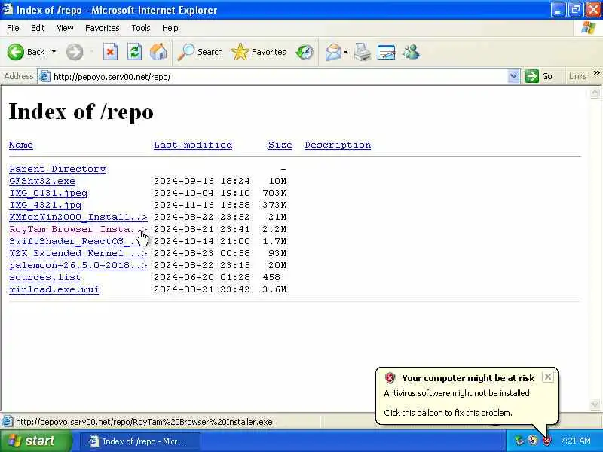
Task: Click the Print icon
Action: [363, 52]
